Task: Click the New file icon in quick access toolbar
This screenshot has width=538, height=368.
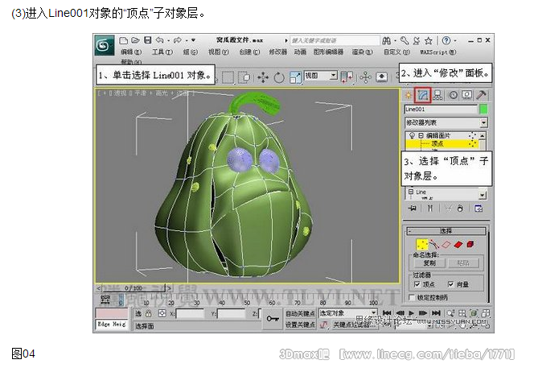Action: pos(123,40)
